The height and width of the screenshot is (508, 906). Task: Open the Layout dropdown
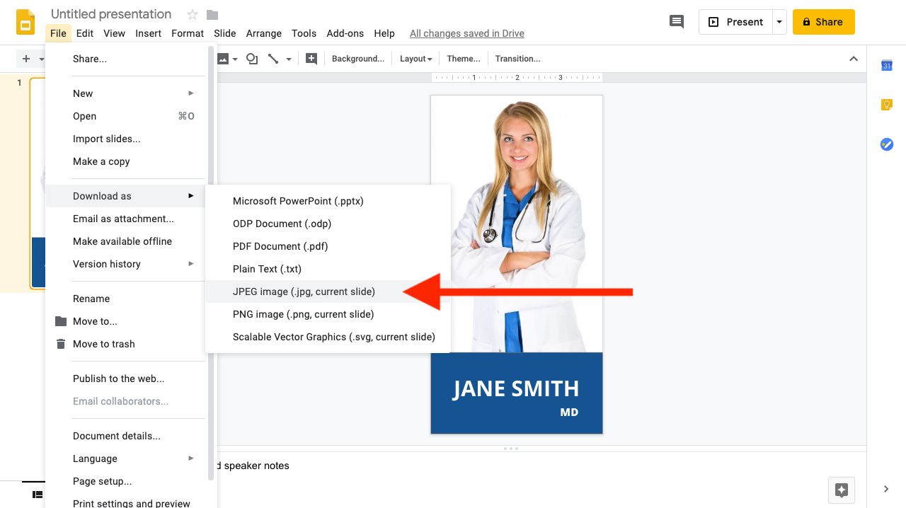(415, 59)
